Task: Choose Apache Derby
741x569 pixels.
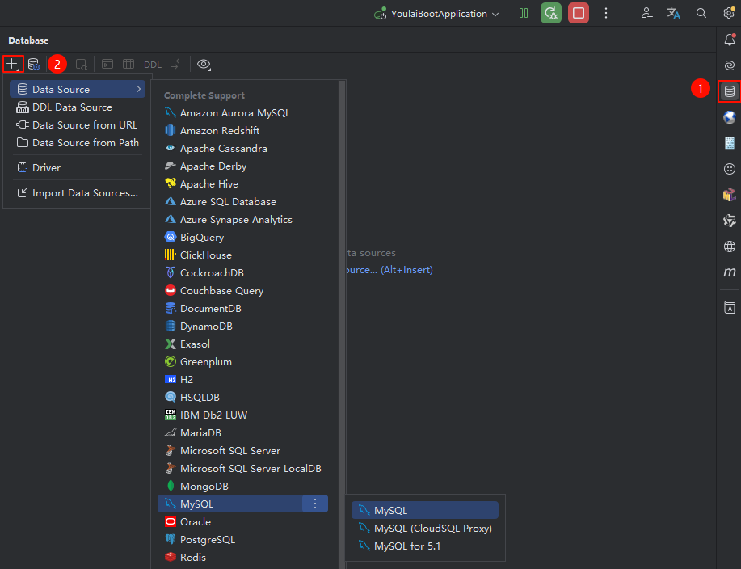Action: [243, 166]
